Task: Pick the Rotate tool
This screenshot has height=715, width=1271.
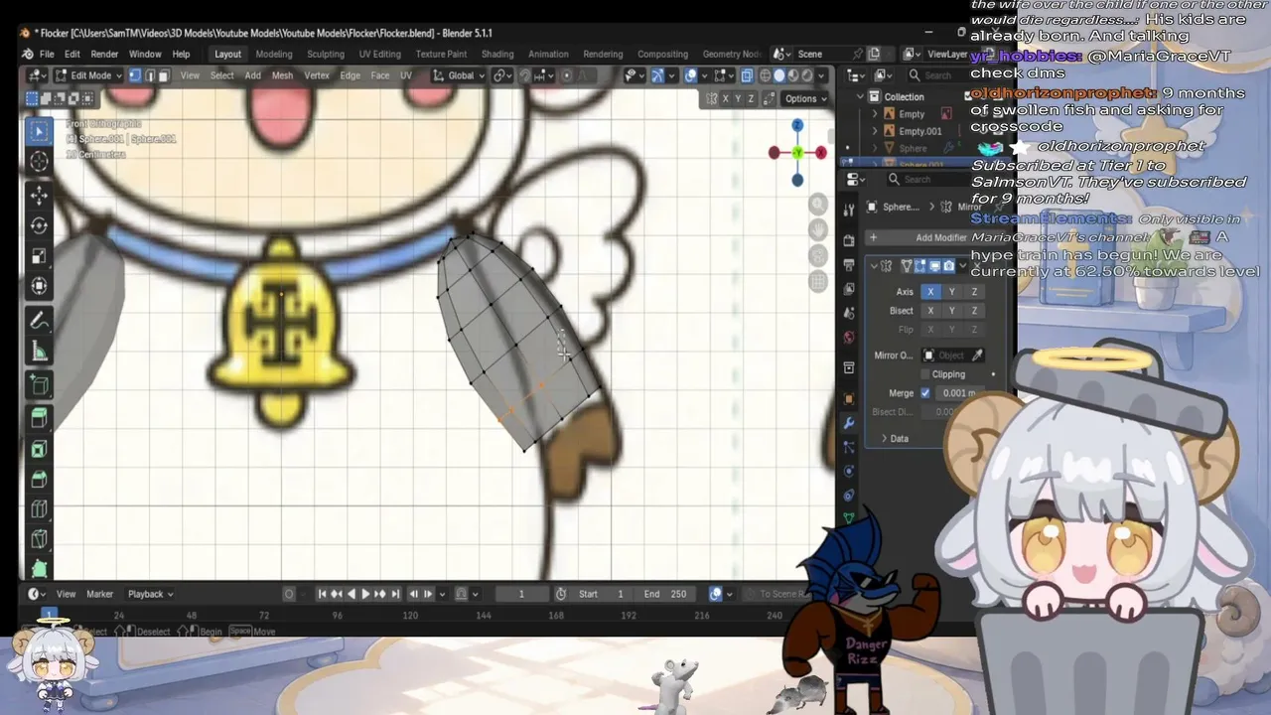Action: point(40,225)
